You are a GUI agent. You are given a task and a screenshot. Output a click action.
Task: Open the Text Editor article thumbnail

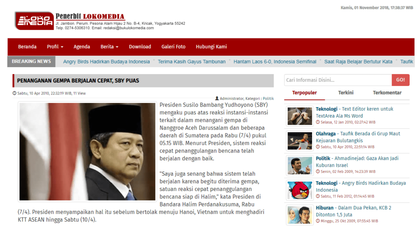point(300,116)
